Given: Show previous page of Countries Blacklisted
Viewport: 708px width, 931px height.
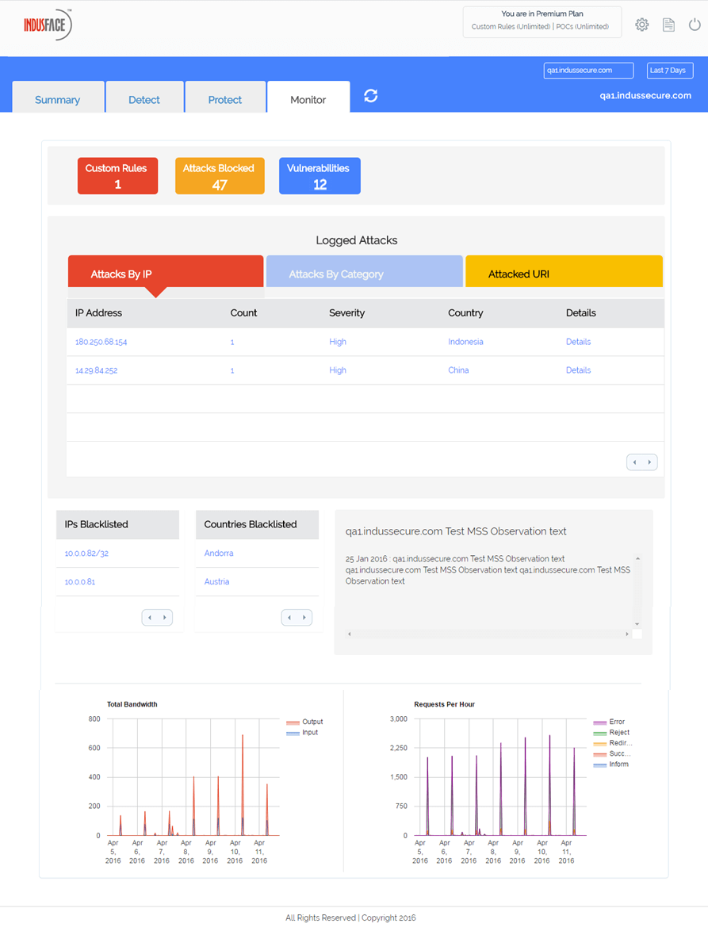Looking at the screenshot, I should tap(289, 618).
